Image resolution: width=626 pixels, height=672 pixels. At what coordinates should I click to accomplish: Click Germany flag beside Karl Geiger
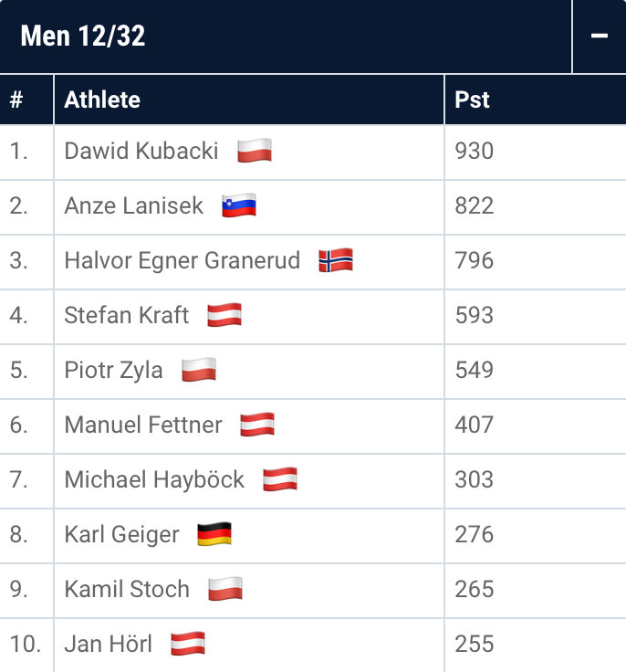click(x=214, y=534)
